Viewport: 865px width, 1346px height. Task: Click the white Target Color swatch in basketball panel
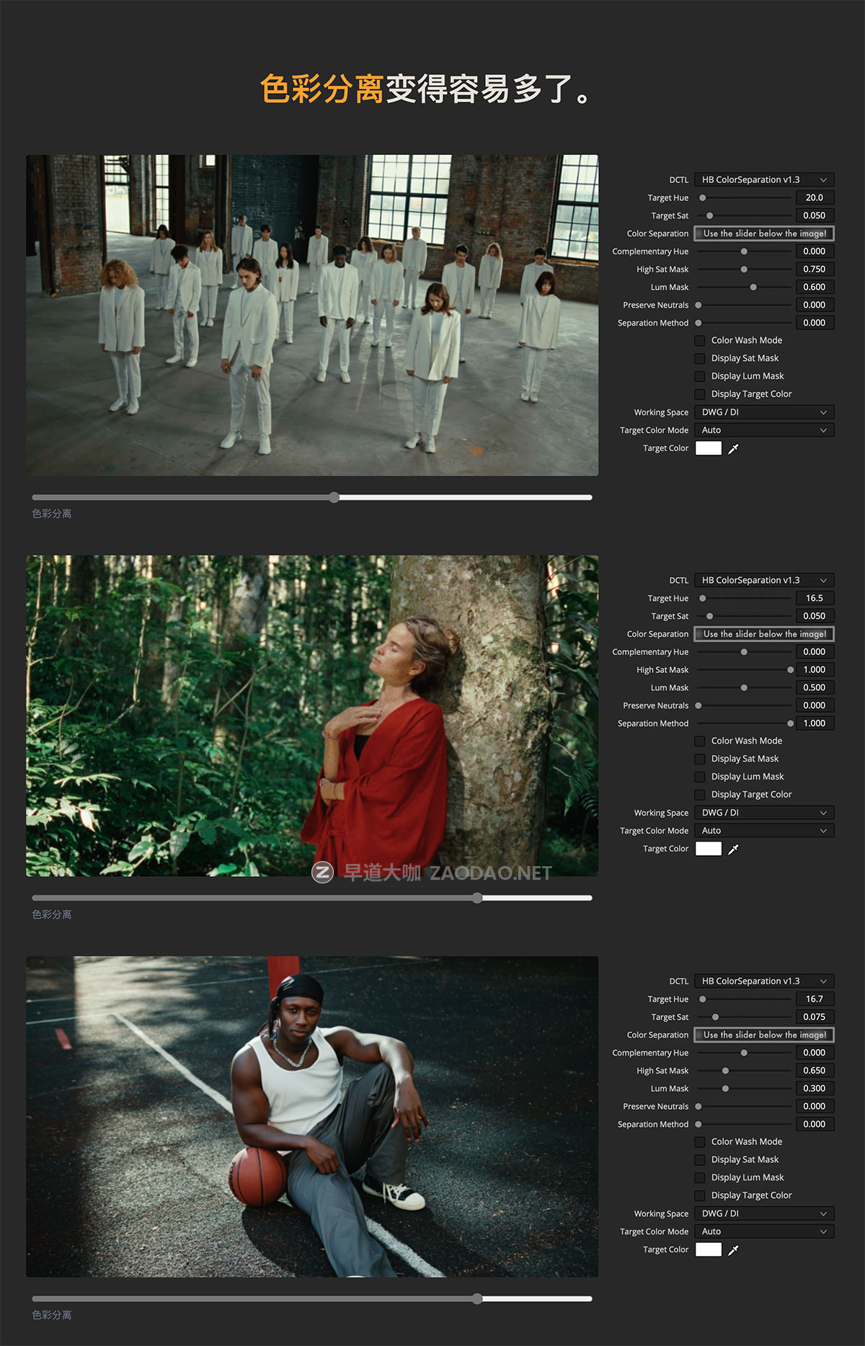(709, 1249)
